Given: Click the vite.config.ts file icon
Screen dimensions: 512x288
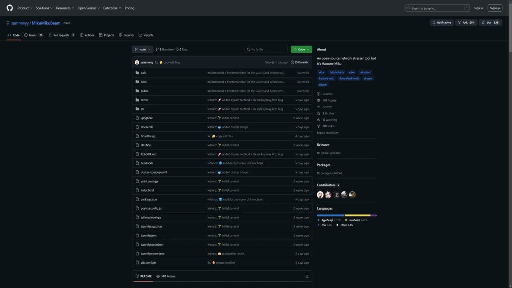Looking at the screenshot, I should 137,263.
